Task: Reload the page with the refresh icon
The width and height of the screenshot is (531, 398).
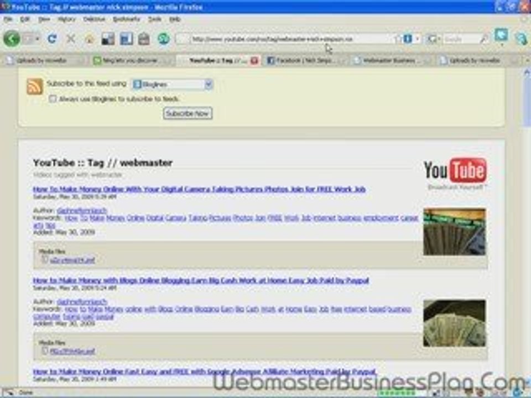Action: (x=52, y=39)
